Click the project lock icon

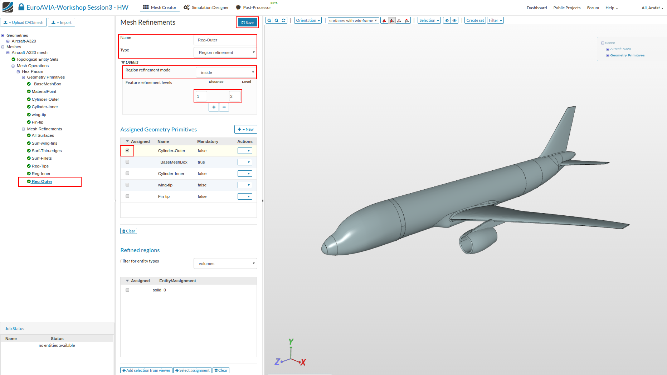tap(21, 7)
